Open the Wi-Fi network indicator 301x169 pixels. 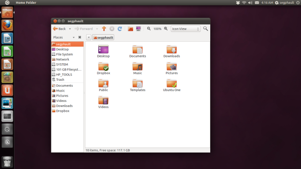click(244, 3)
